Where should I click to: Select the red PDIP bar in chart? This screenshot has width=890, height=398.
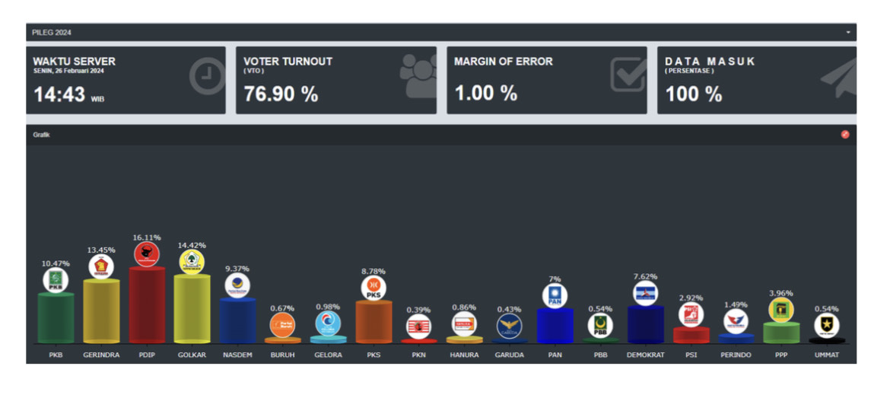(147, 305)
